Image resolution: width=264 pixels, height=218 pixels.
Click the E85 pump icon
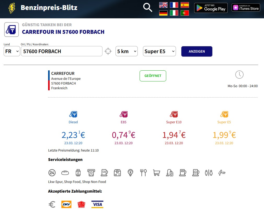click(x=124, y=114)
